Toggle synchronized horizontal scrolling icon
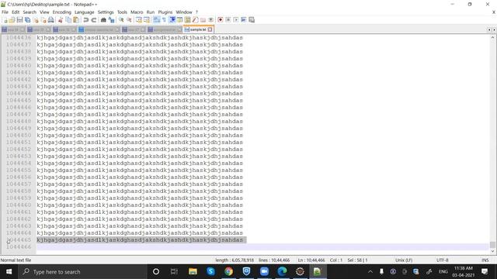 coord(147,20)
